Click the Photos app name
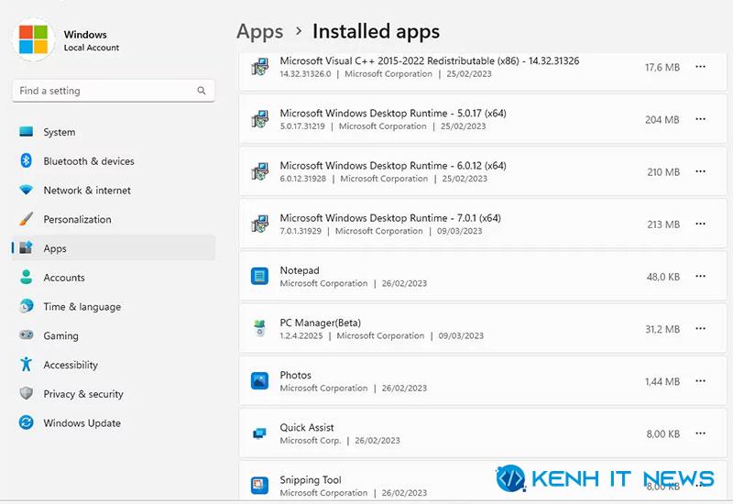Viewport: 733px width, 504px height. 295,375
